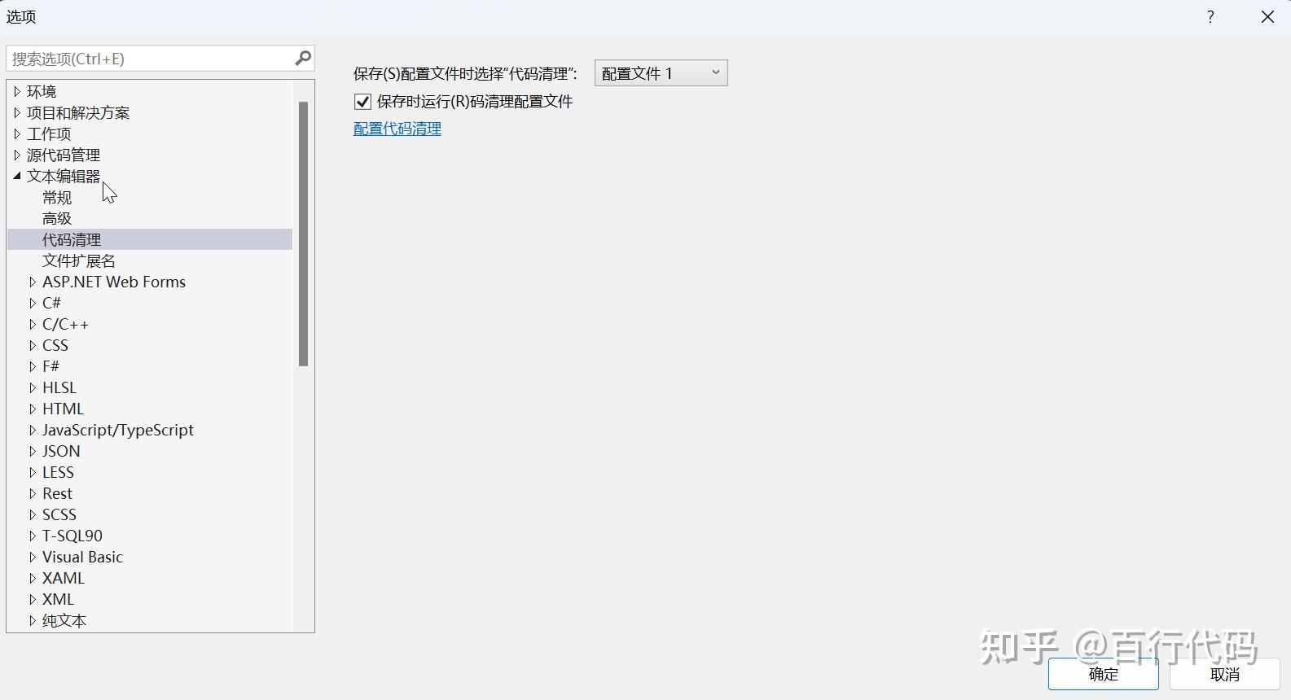Expand the Visual Basic node arrow
This screenshot has width=1291, height=700.
(x=33, y=557)
